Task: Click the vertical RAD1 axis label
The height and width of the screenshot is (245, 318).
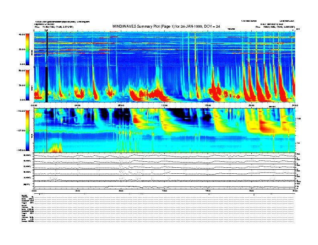Action: pos(32,88)
